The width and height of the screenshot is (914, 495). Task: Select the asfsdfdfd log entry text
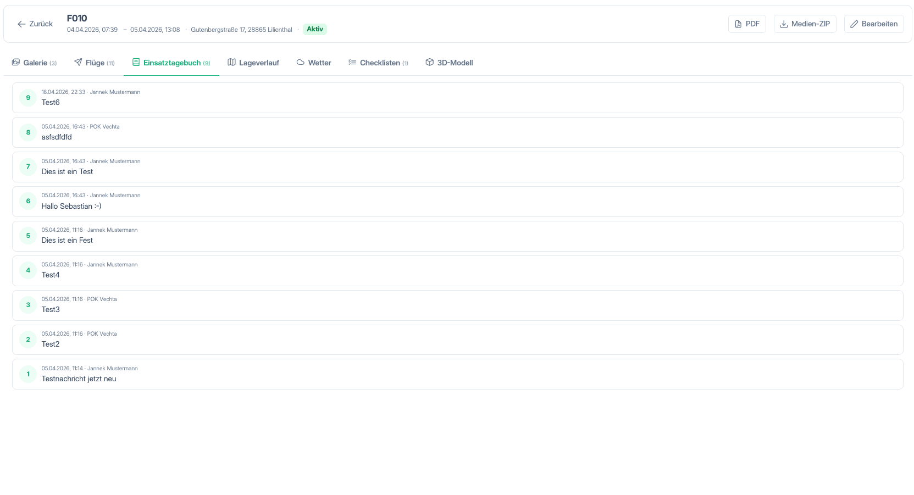click(57, 137)
